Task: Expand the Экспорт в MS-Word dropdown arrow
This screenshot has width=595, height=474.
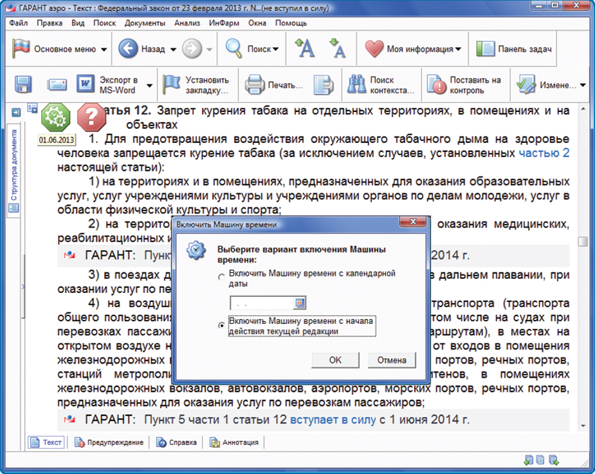Action: point(149,85)
